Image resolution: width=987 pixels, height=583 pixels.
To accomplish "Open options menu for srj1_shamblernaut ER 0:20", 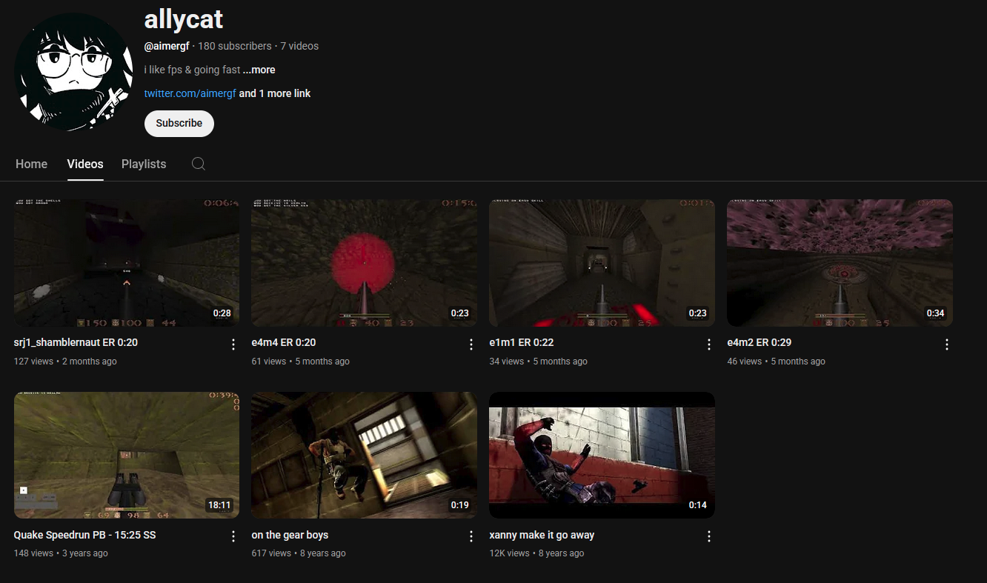I will [233, 344].
